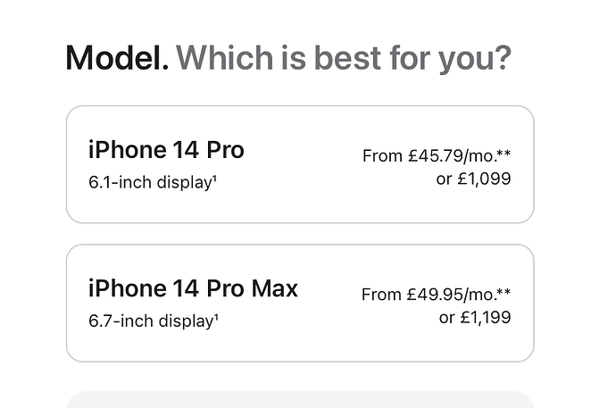Click the partially visible grey card at bottom

pos(299,400)
